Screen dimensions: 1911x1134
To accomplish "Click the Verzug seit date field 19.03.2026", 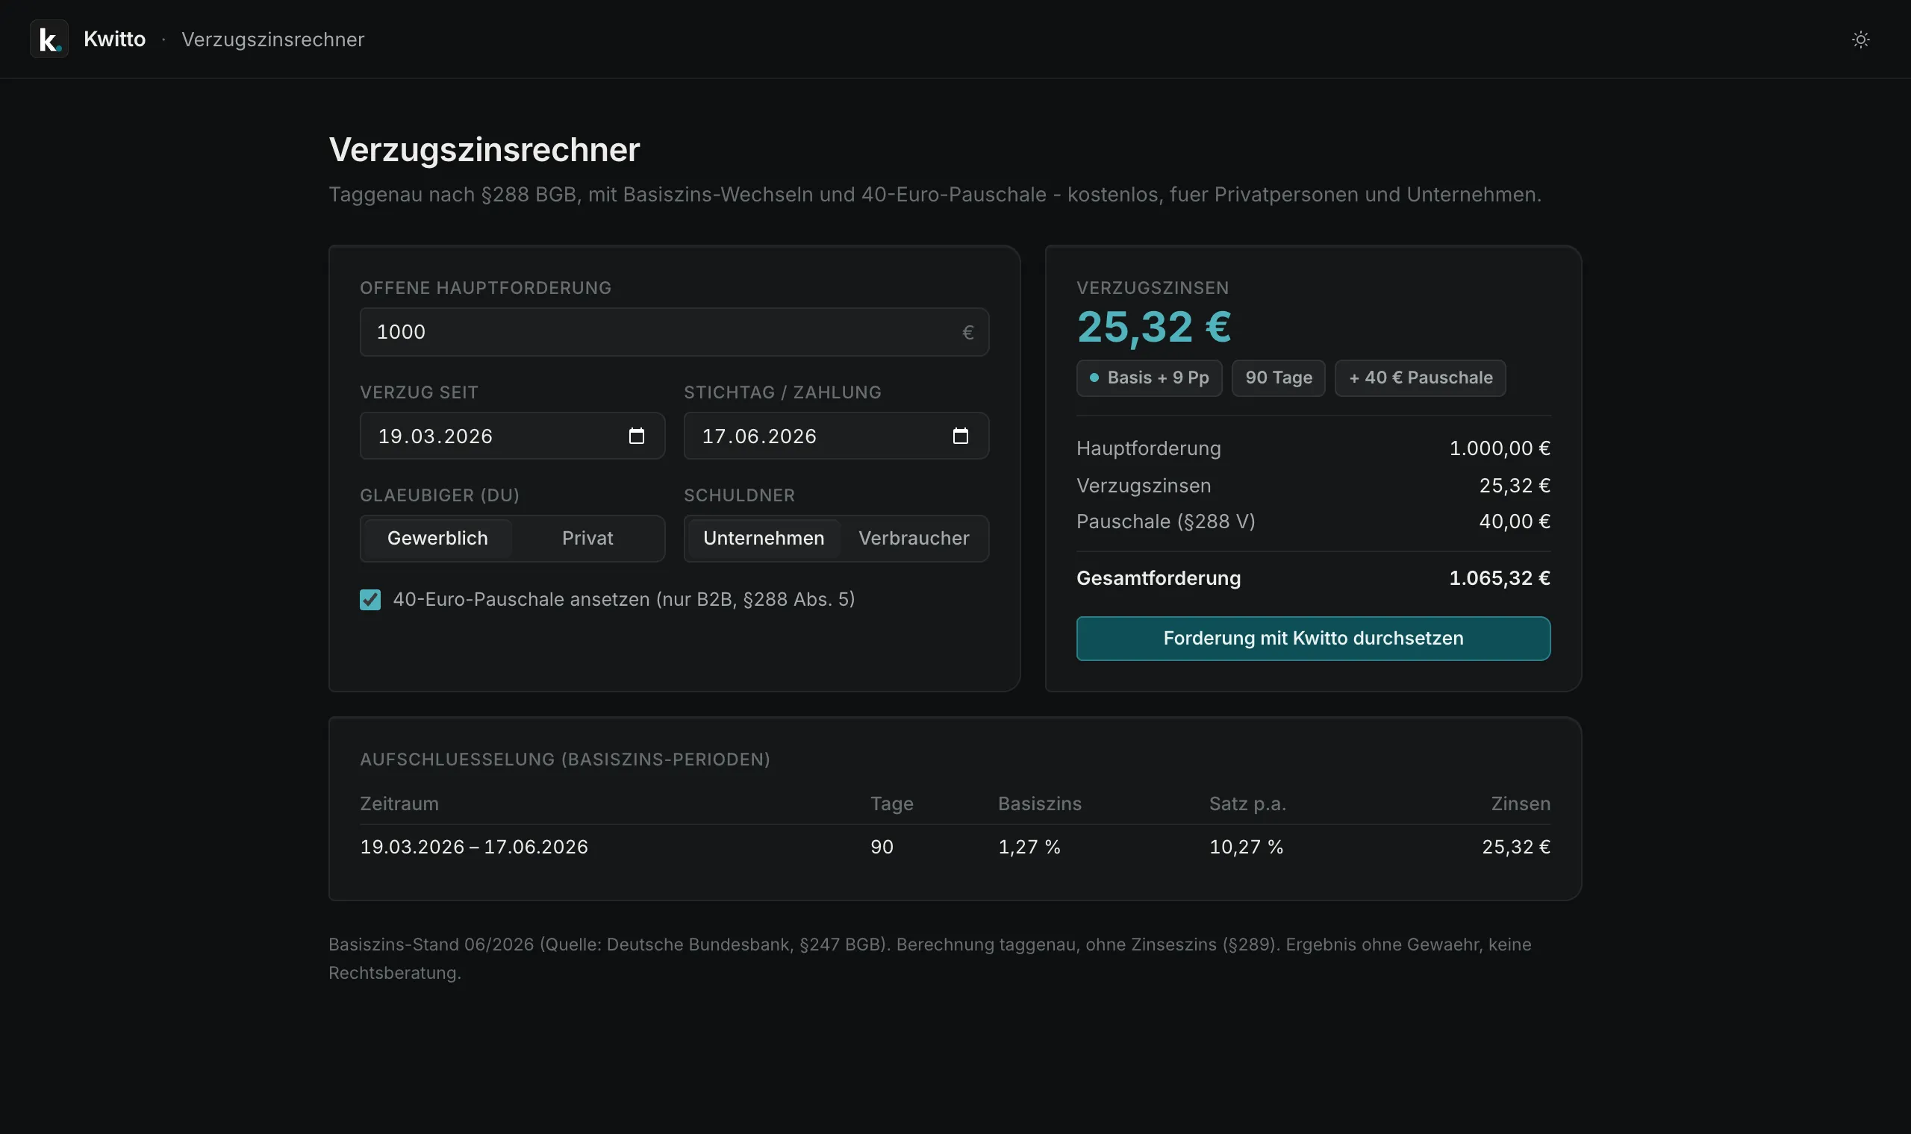I will coord(512,436).
